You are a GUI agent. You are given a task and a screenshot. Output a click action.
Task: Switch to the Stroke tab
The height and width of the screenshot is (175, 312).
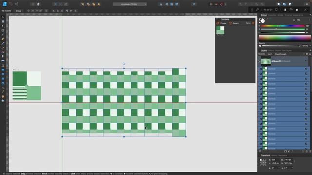coord(280,15)
